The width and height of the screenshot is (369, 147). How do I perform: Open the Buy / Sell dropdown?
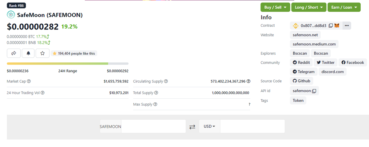pos(275,7)
